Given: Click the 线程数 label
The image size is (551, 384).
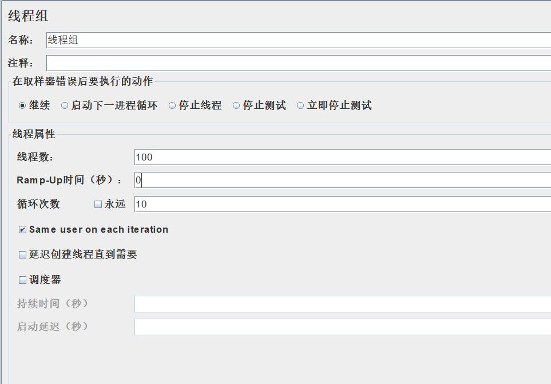Looking at the screenshot, I should pyautogui.click(x=35, y=156).
